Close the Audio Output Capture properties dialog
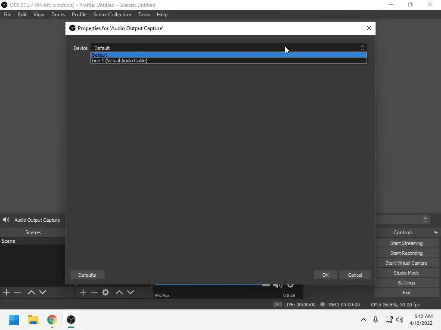Viewport: 441px width, 330px height. point(369,28)
